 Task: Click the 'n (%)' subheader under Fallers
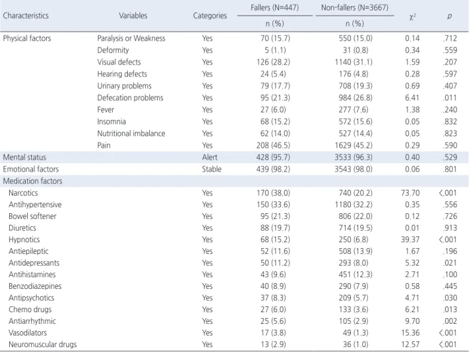coord(275,24)
